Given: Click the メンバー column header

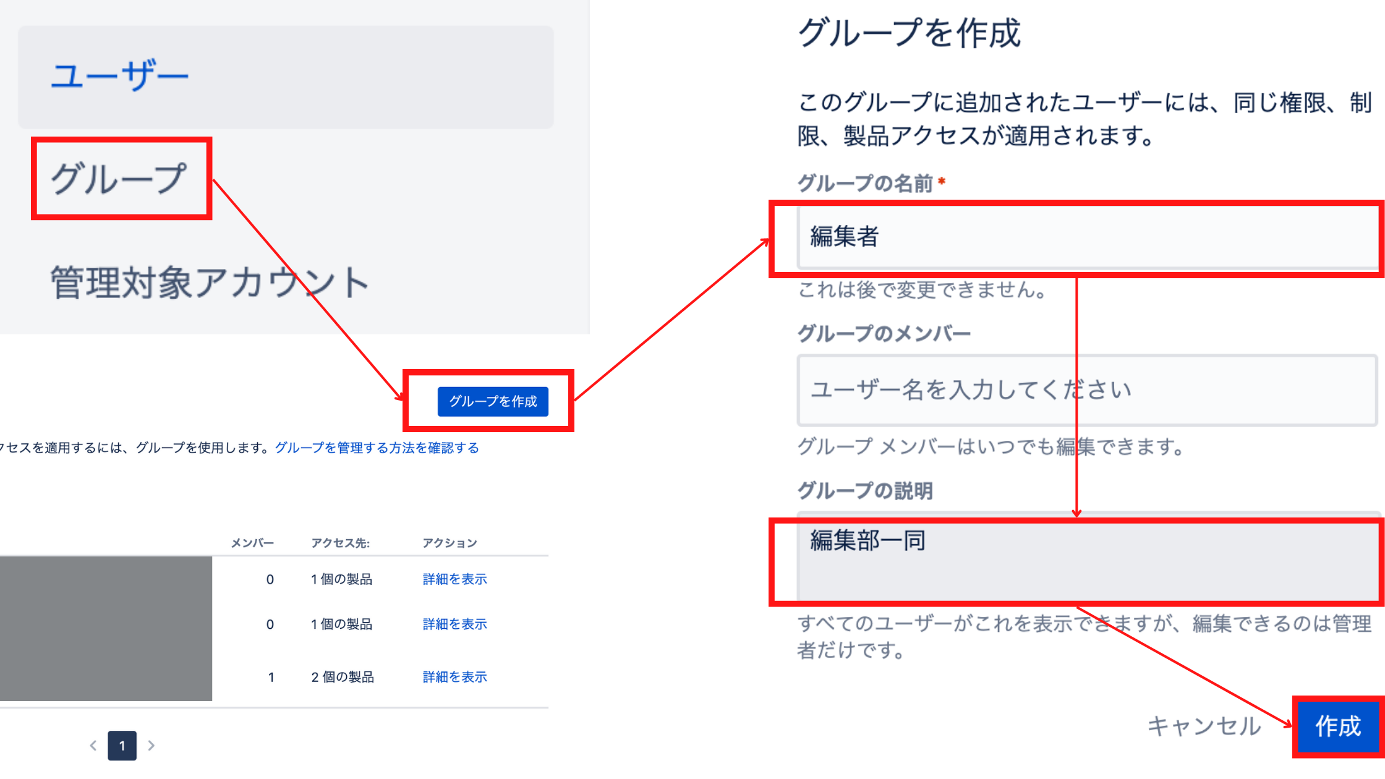Looking at the screenshot, I should click(252, 543).
